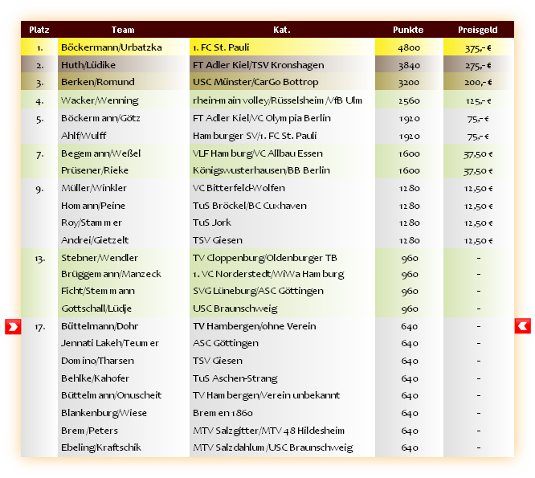
Task: Select team Ahlf/Wulff
Action: coord(84,136)
